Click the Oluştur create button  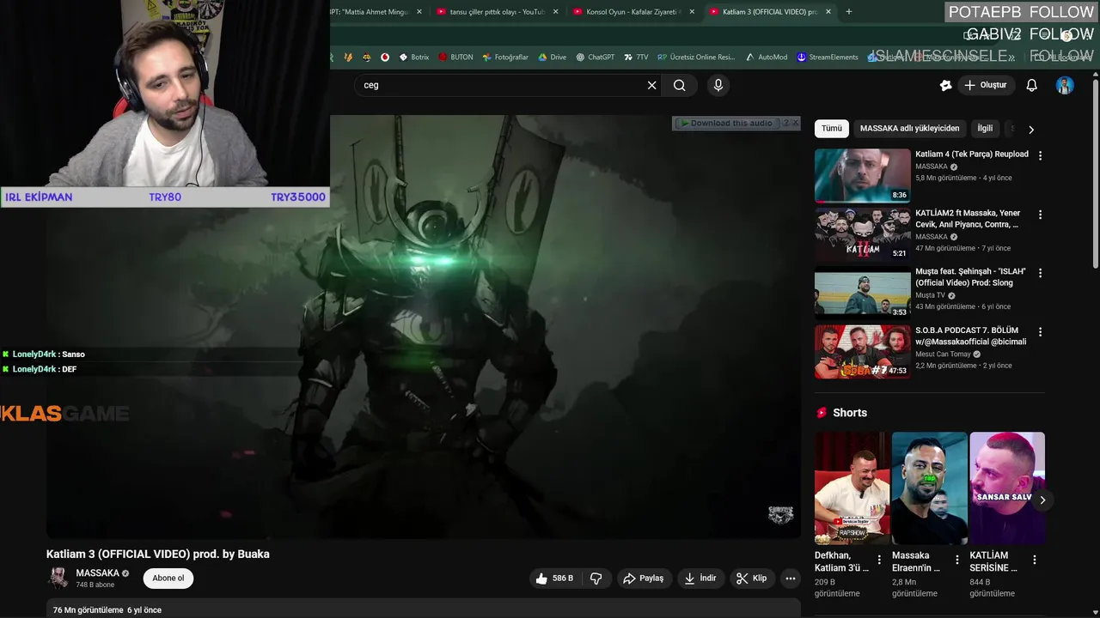pyautogui.click(x=985, y=85)
